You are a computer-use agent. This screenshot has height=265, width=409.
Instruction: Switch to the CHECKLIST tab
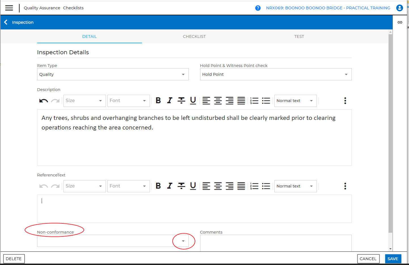pos(194,36)
